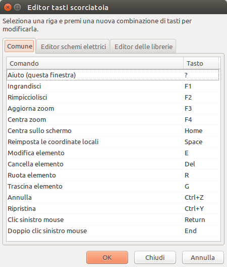Viewport: 227px width, 267px height.
Task: Select the Centra zoom row
Action: click(113, 119)
